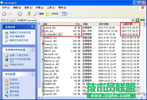147x100 pixels.
Task: Click the Forward arrow toolbar button
Action: [20, 14]
